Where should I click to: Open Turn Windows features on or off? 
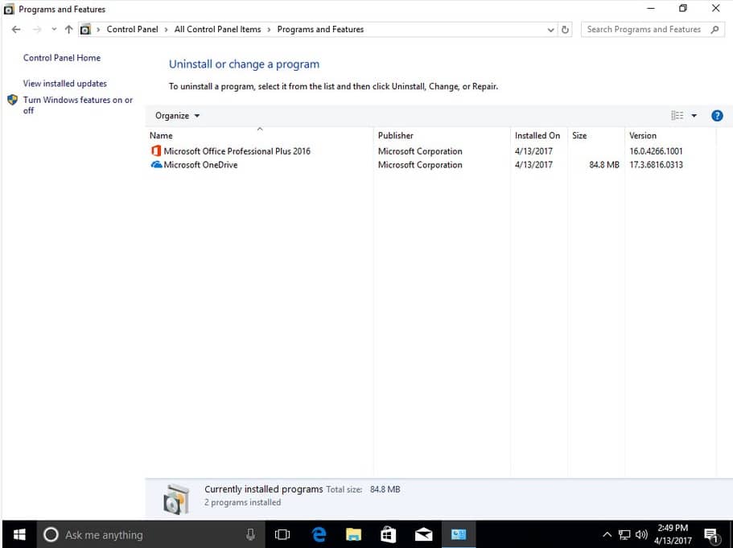pyautogui.click(x=77, y=105)
